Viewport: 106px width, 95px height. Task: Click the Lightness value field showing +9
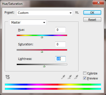[60, 59]
